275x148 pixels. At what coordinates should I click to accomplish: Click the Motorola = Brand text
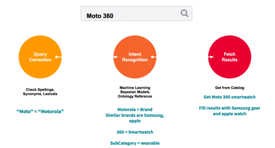(x=135, y=109)
